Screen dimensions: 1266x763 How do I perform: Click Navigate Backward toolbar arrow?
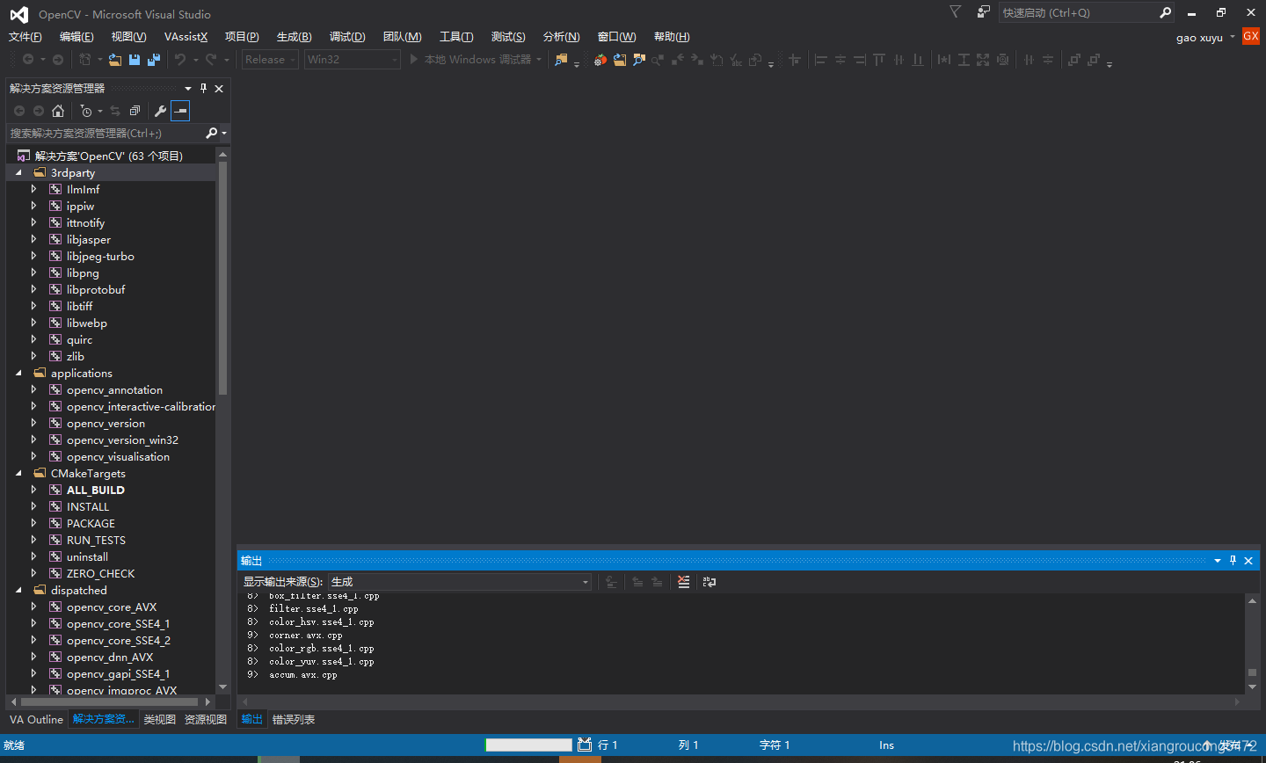(x=28, y=60)
